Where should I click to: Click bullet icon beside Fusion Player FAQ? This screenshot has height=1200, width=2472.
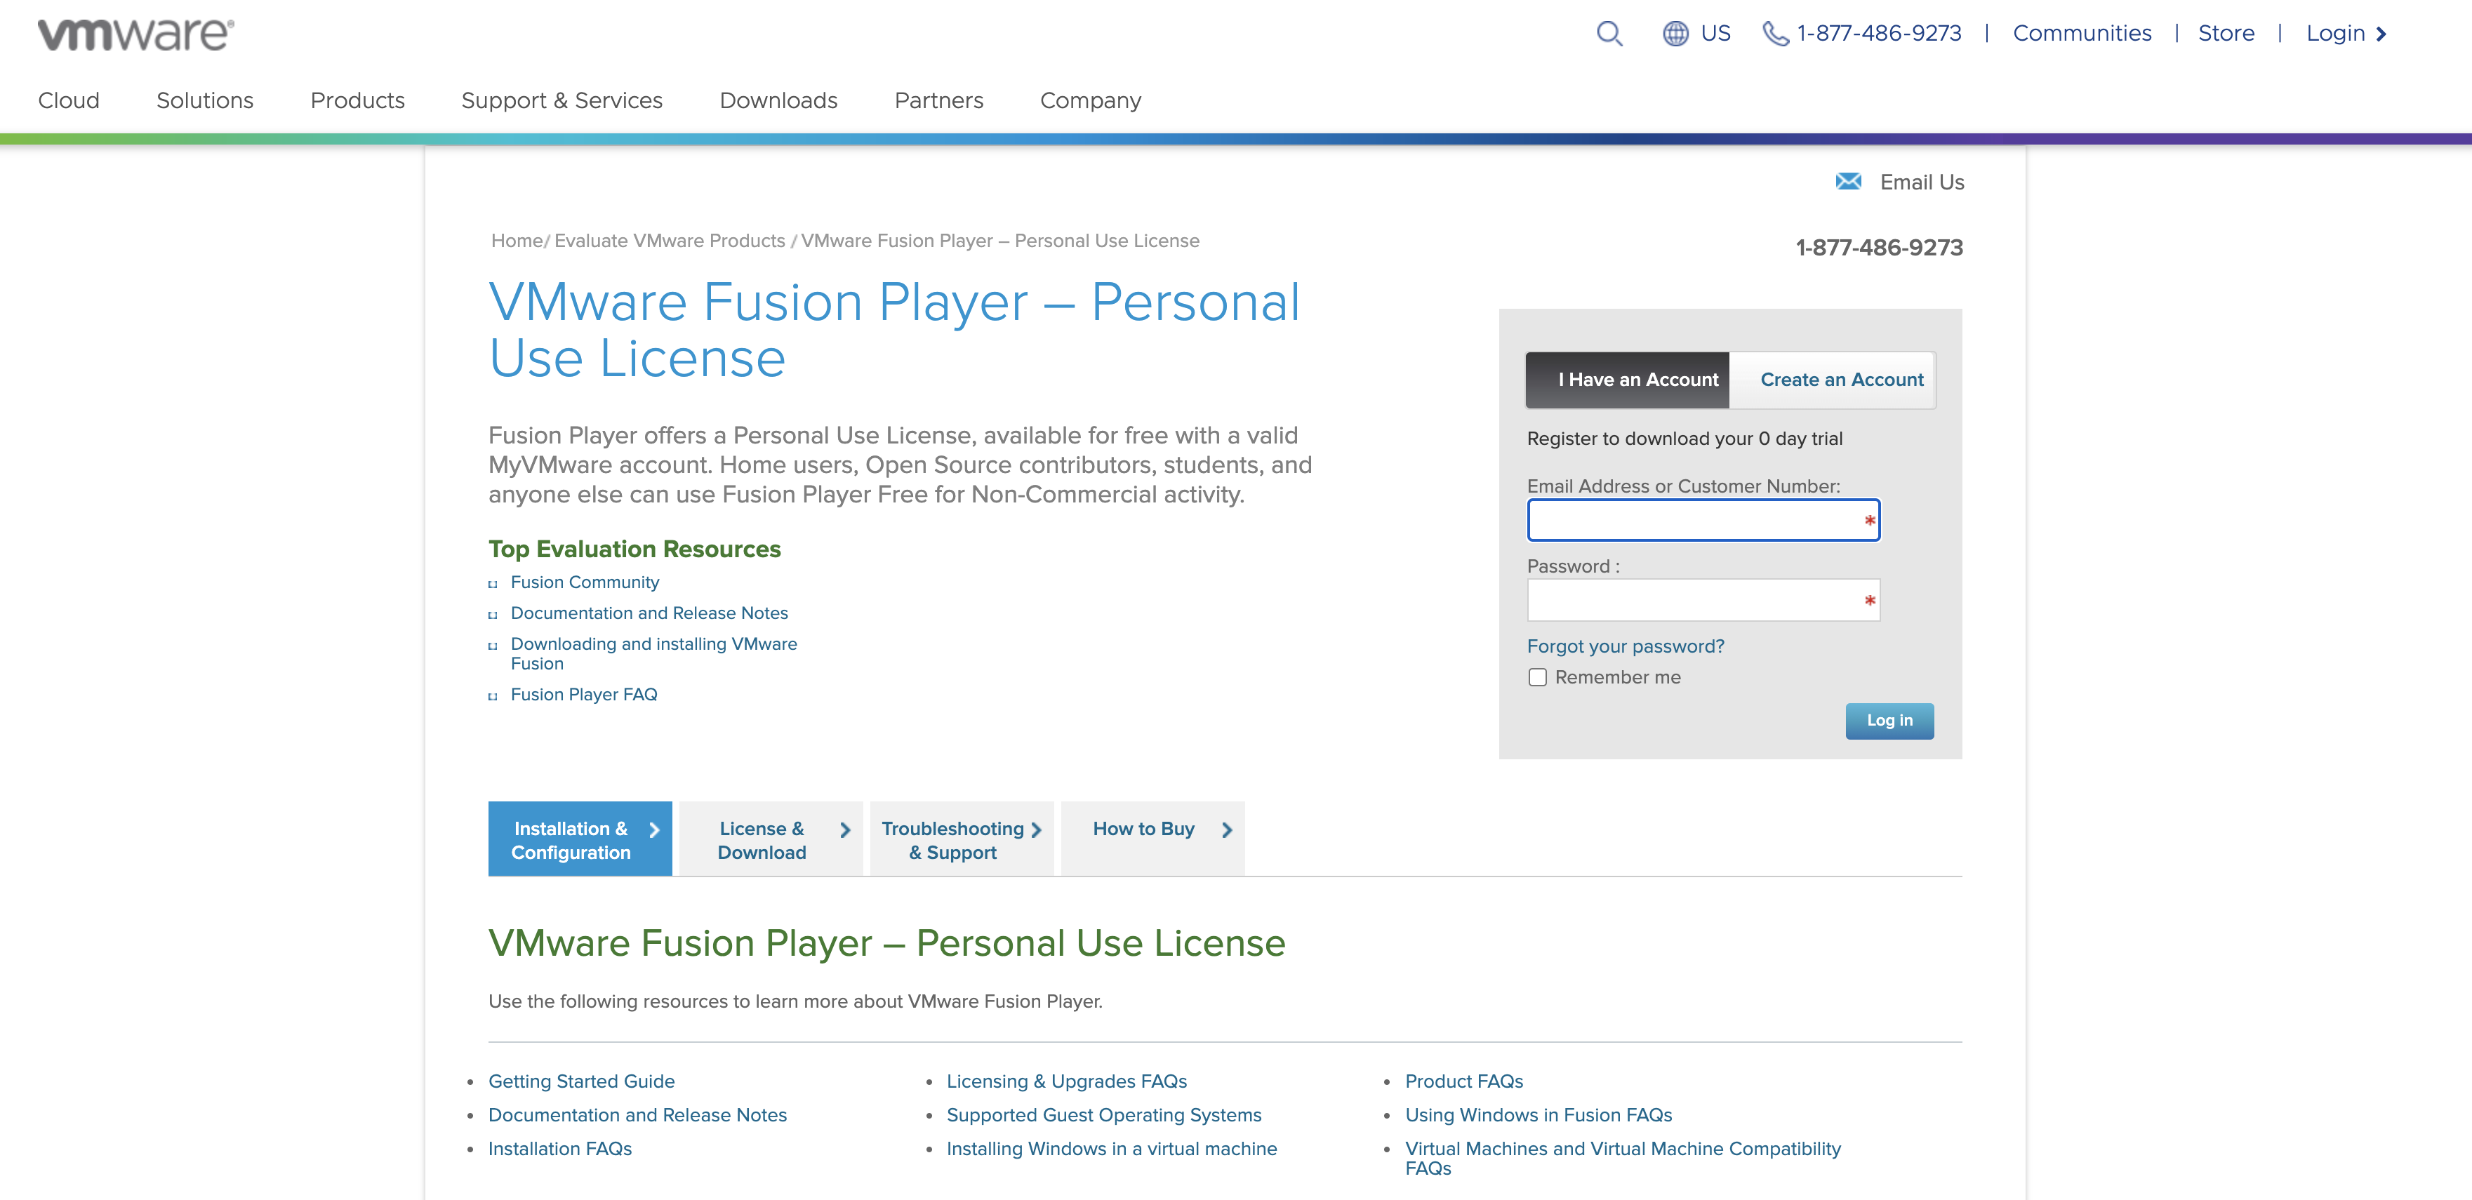point(493,696)
